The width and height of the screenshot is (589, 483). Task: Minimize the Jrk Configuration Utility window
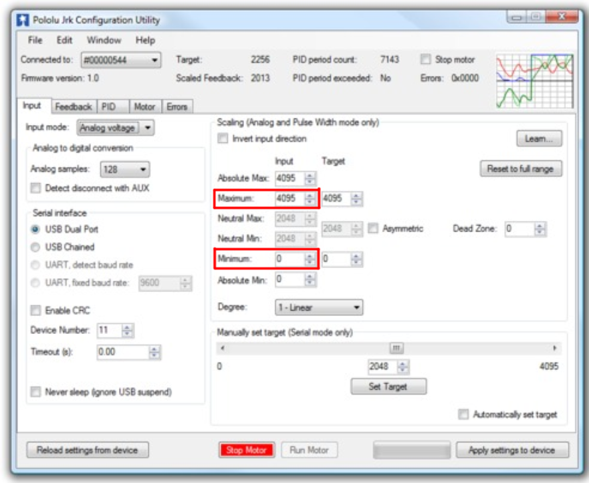(x=517, y=17)
